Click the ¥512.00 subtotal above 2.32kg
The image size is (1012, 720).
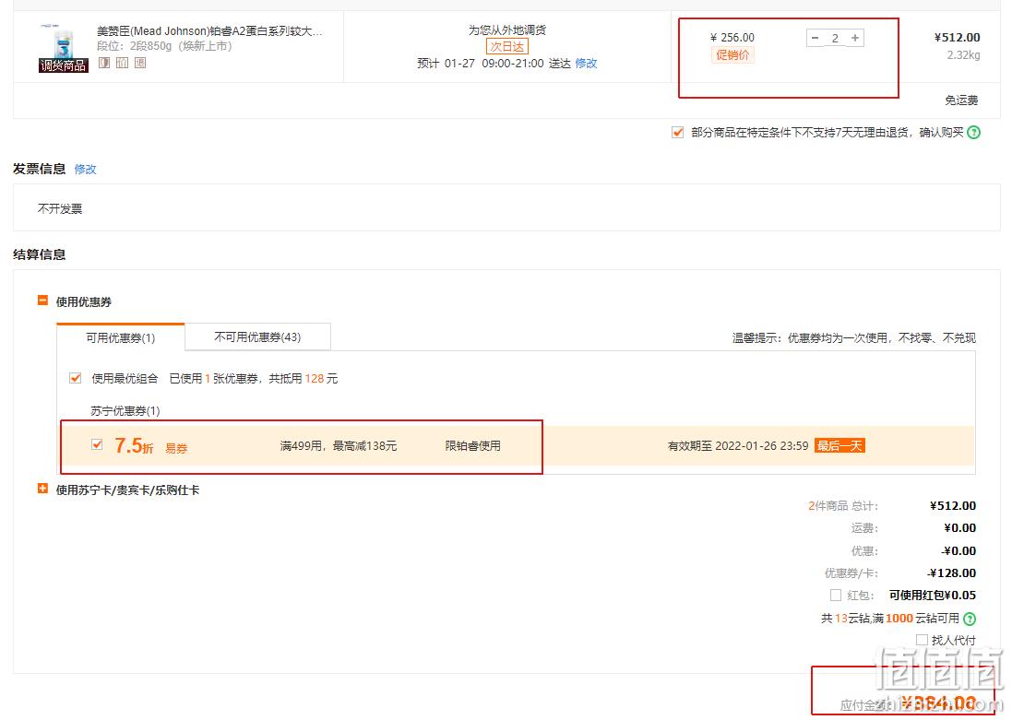958,38
